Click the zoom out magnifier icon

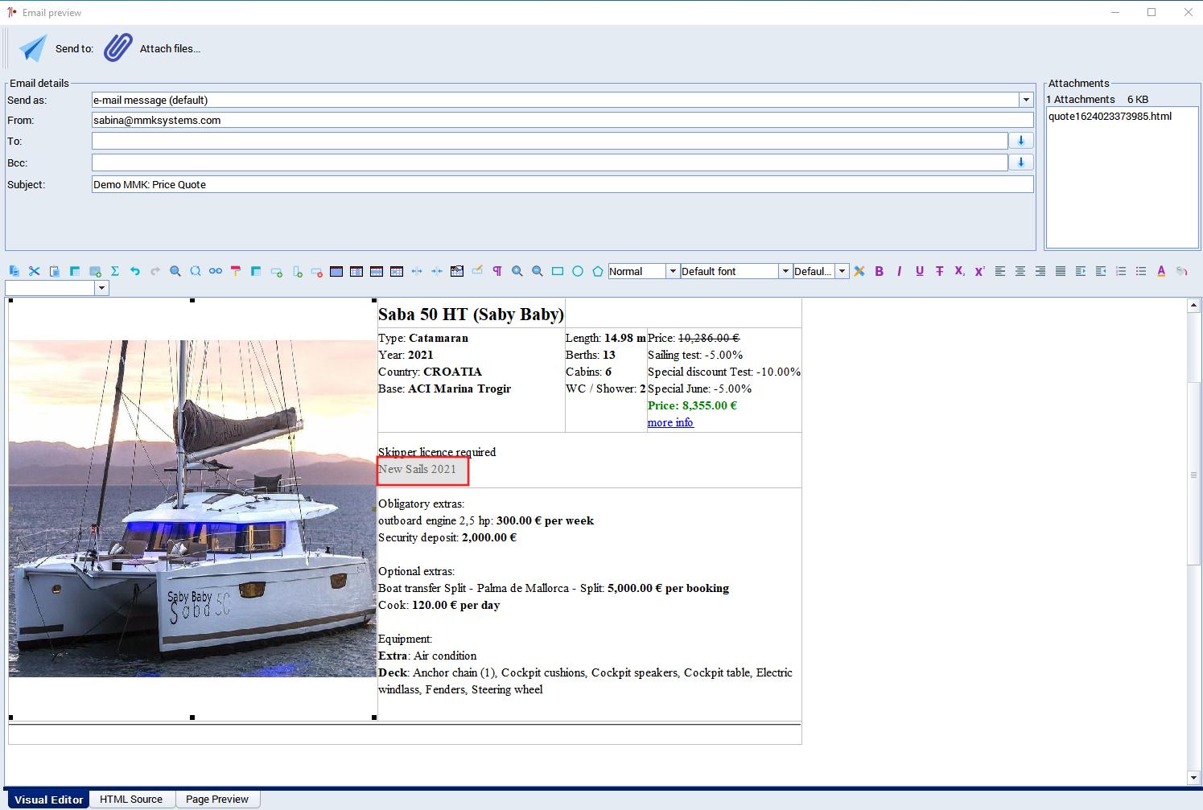(538, 271)
